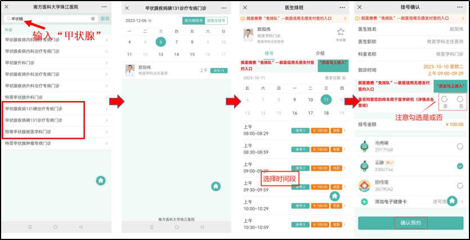Viewport: 470px width, 240px height.
Task: Tap 点击马上进入 on 医生排班 screen
Action: (x=333, y=66)
